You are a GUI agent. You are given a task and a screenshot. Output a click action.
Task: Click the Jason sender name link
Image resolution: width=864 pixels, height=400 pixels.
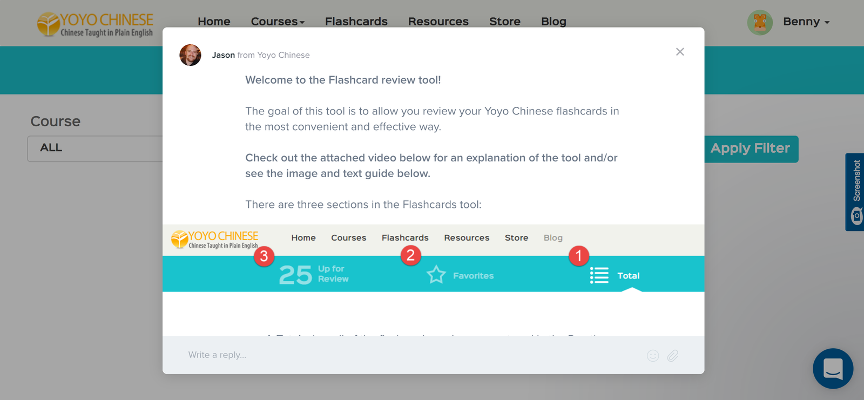click(223, 55)
